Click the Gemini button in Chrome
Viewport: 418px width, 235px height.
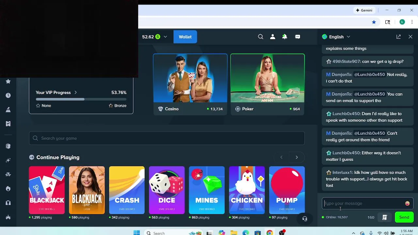click(x=364, y=10)
